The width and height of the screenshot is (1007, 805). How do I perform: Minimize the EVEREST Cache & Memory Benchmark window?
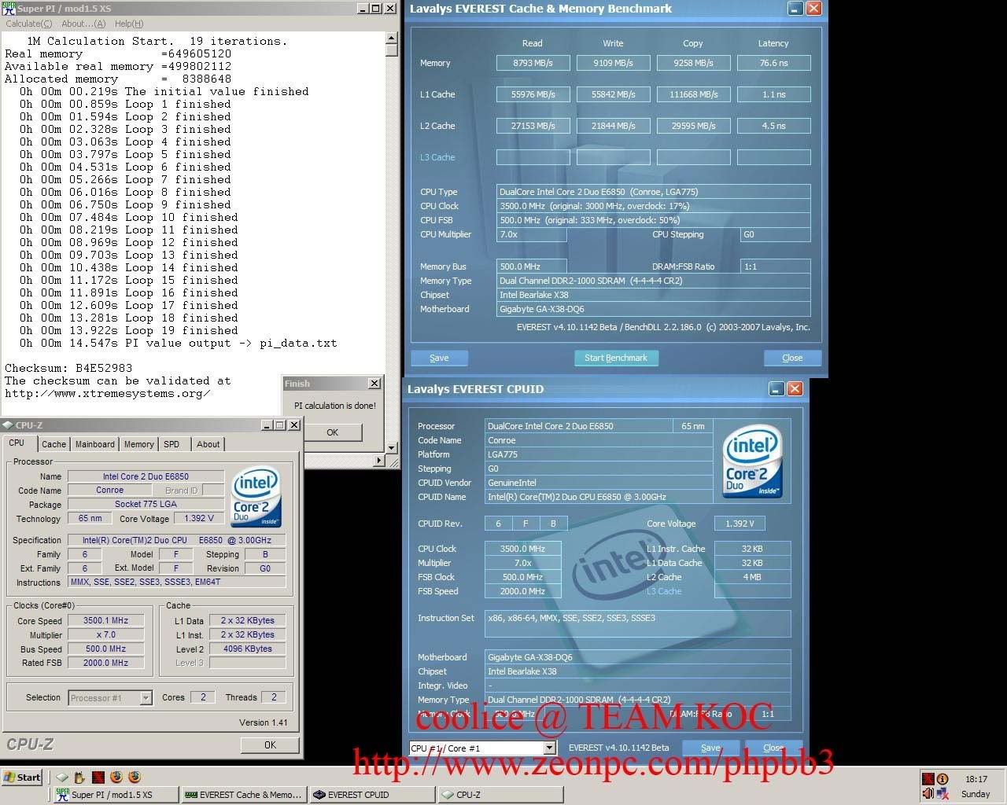[795, 9]
